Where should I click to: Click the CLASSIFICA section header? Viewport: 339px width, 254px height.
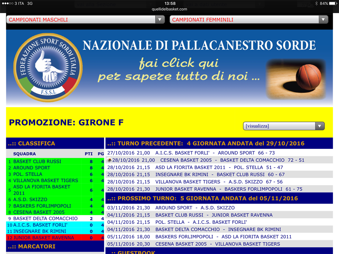coord(55,144)
